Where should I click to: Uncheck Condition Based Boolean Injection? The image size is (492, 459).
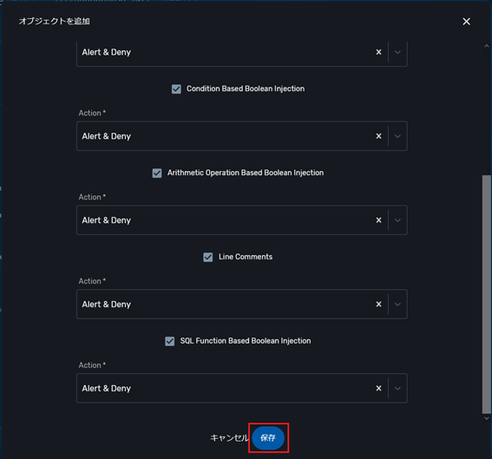pos(176,89)
